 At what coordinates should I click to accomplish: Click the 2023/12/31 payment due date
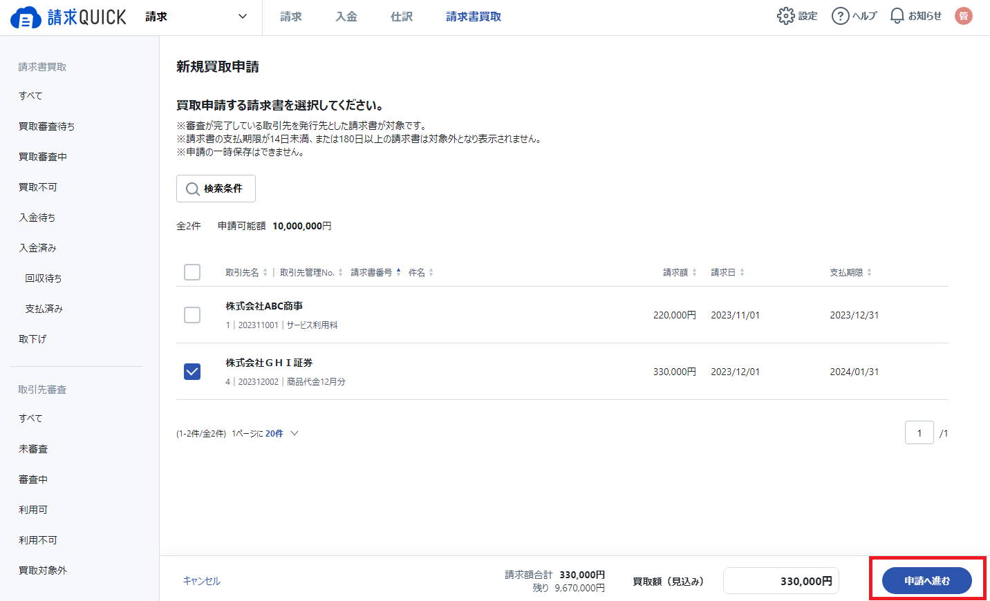point(854,315)
